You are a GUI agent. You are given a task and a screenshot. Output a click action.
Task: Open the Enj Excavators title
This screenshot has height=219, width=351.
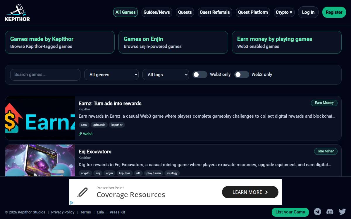pyautogui.click(x=95, y=152)
